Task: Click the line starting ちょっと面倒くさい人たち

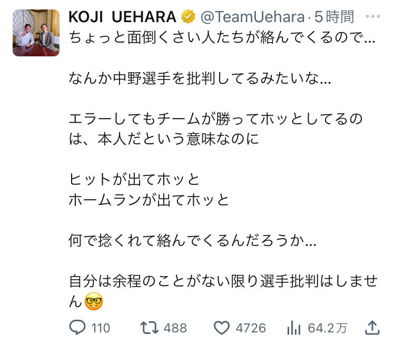Action: click(222, 38)
